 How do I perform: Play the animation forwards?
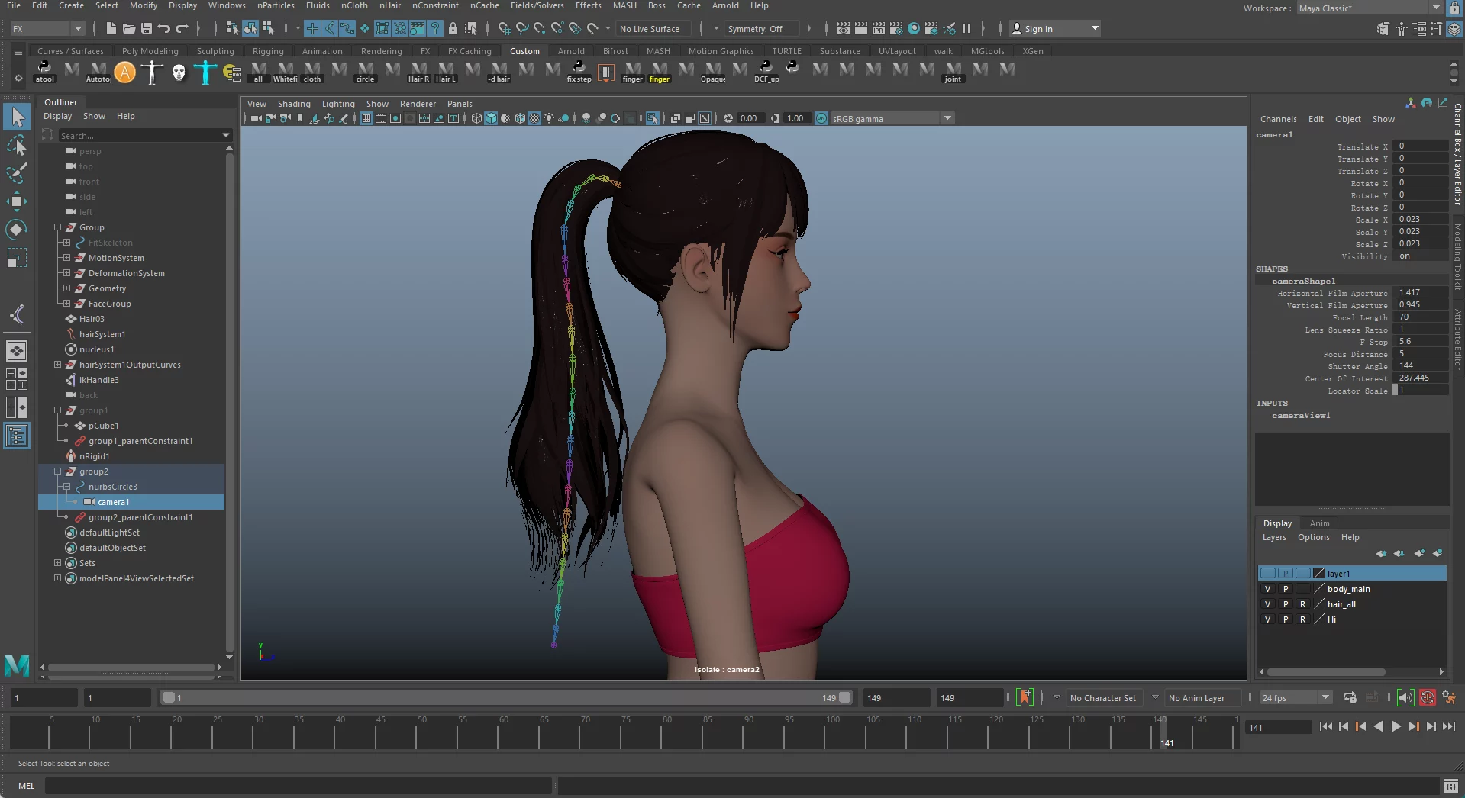point(1396,726)
